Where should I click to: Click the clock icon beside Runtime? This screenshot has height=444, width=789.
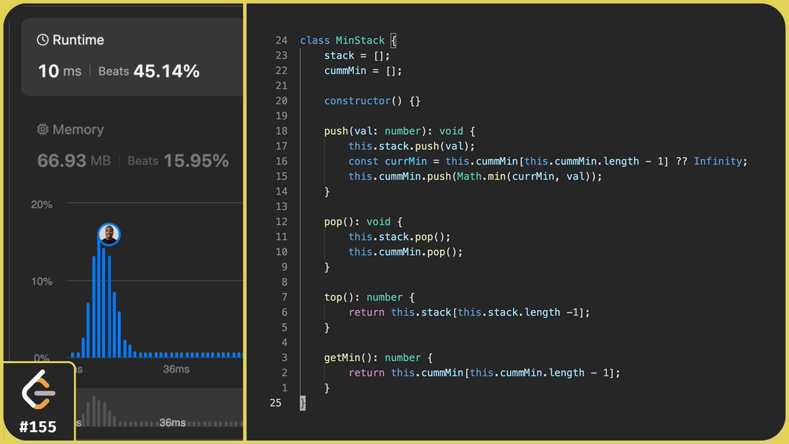click(43, 40)
